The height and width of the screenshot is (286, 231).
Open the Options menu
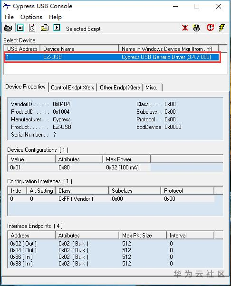click(31, 17)
